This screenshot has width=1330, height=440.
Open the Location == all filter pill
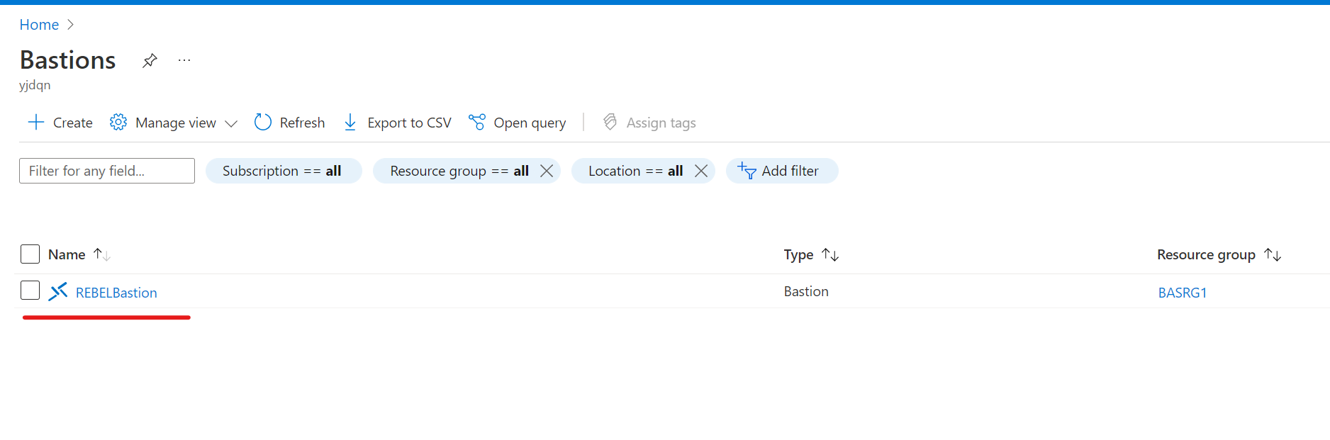(635, 171)
